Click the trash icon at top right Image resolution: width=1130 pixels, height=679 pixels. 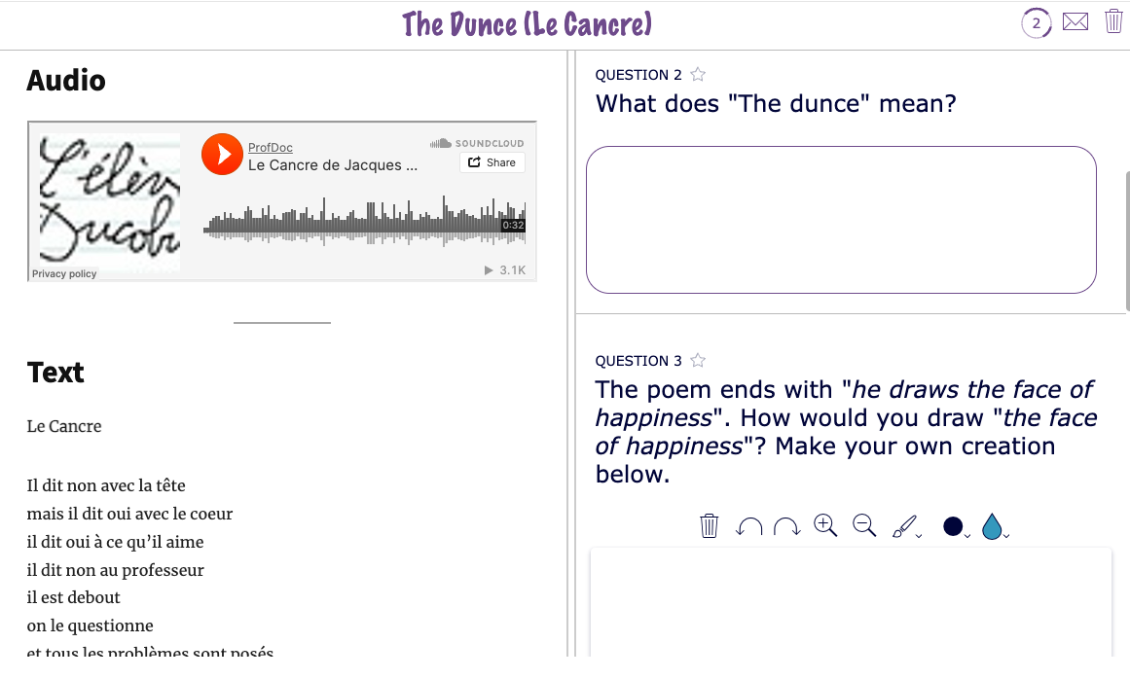1113,20
